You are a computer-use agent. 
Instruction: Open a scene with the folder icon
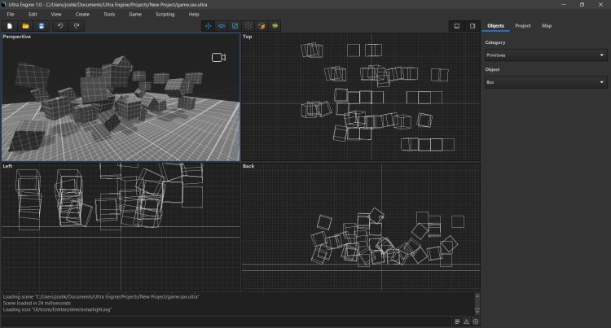click(x=26, y=26)
